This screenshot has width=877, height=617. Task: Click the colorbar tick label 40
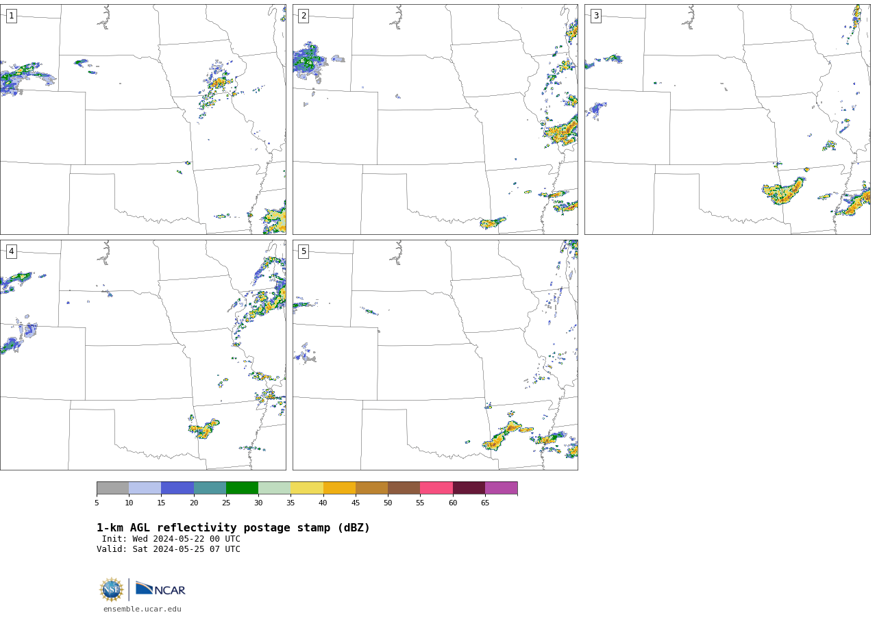pyautogui.click(x=323, y=503)
